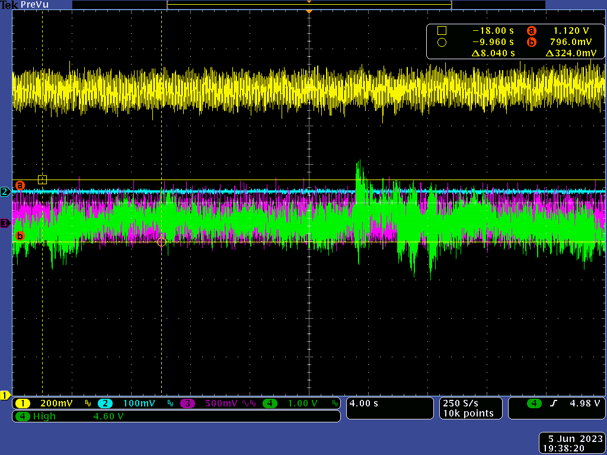Click the orange 'a' horizontal cursor label on the left edge
The image size is (607, 455).
click(x=20, y=185)
